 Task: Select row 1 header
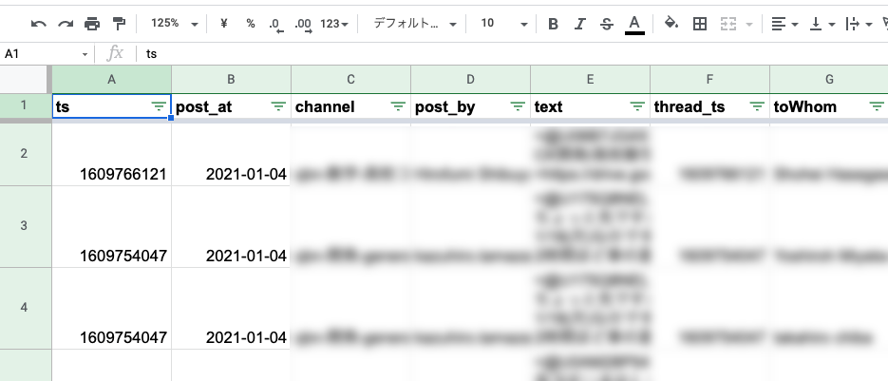coord(24,106)
